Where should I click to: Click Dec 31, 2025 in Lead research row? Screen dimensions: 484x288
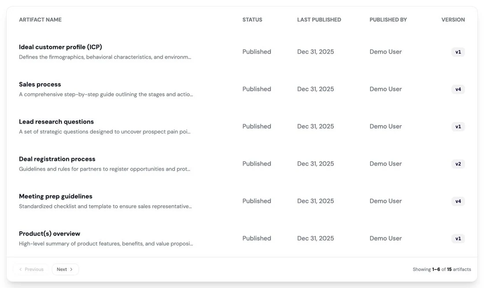[x=315, y=126]
